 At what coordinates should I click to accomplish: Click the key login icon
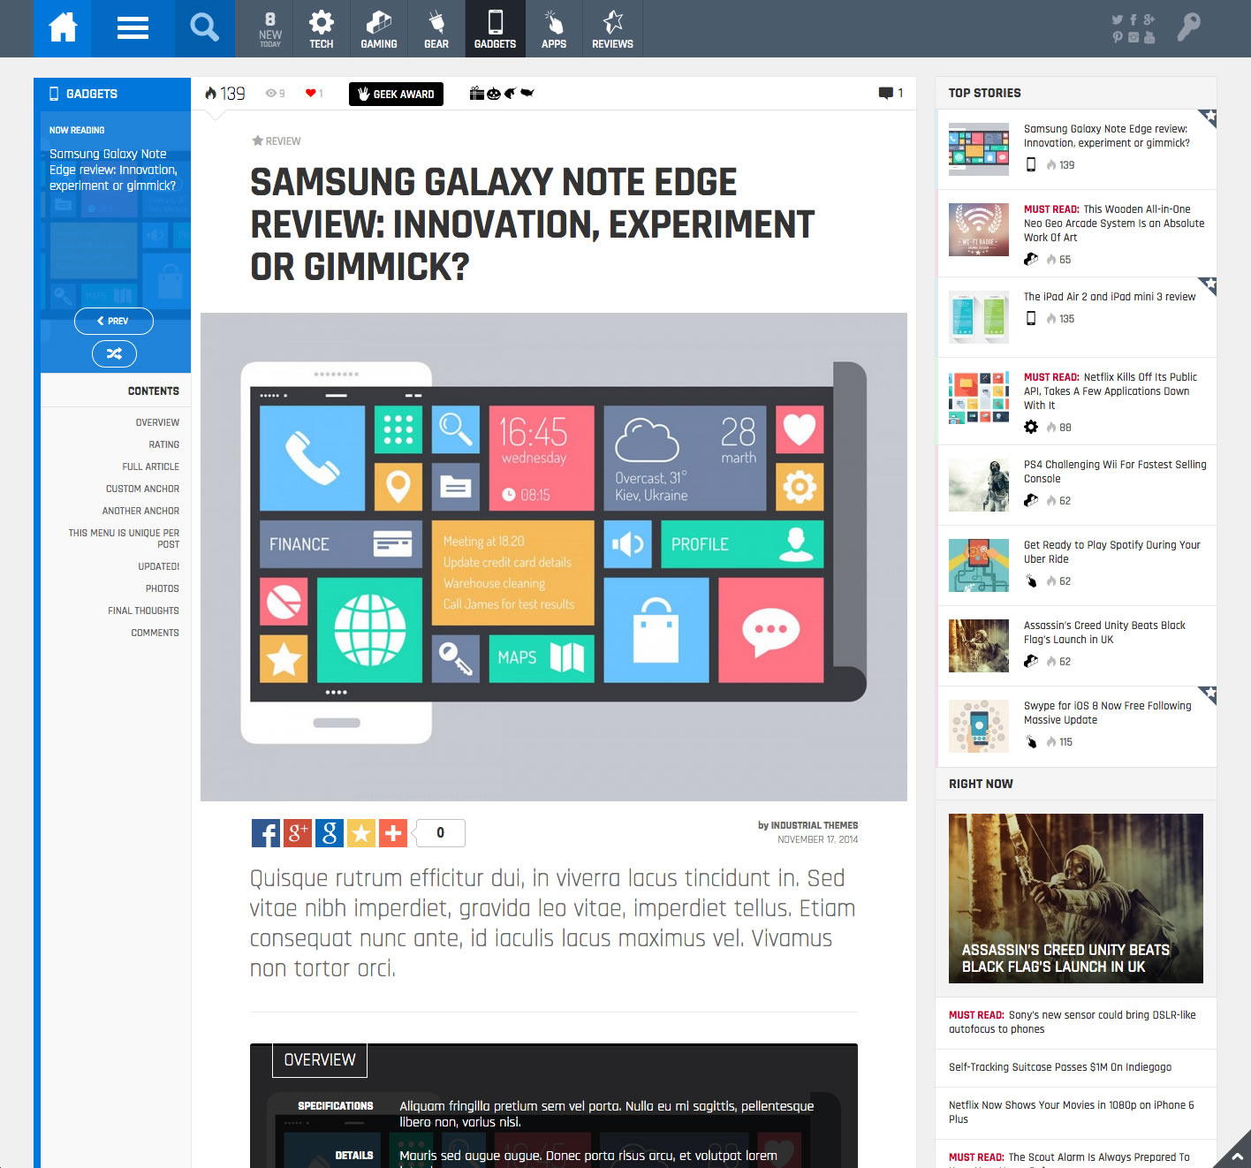point(1188,28)
